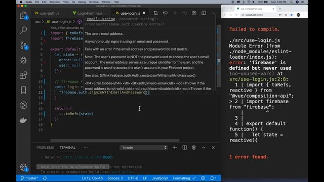Click Ln 12, Col 46 in status bar
This screenshot has height=182, width=324.
point(92,178)
